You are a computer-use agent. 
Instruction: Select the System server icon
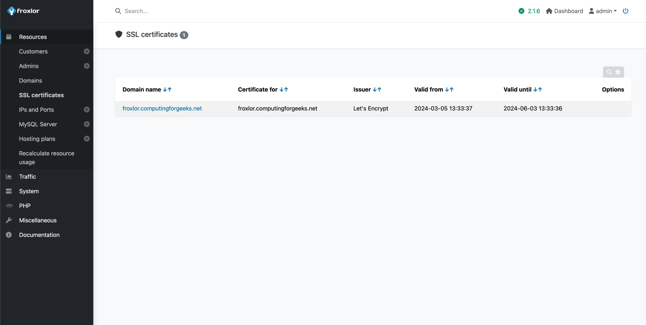pyautogui.click(x=9, y=191)
